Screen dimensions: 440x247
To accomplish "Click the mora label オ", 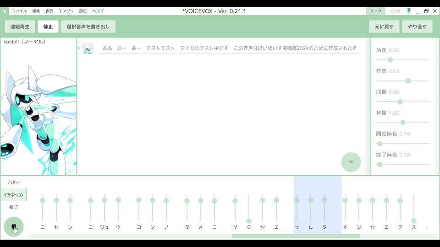I will [345, 227].
